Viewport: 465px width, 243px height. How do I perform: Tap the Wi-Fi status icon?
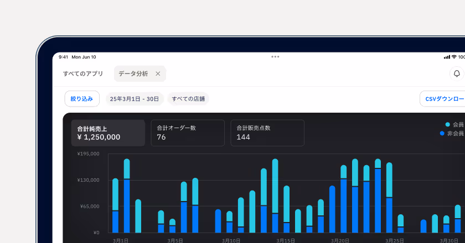point(454,57)
